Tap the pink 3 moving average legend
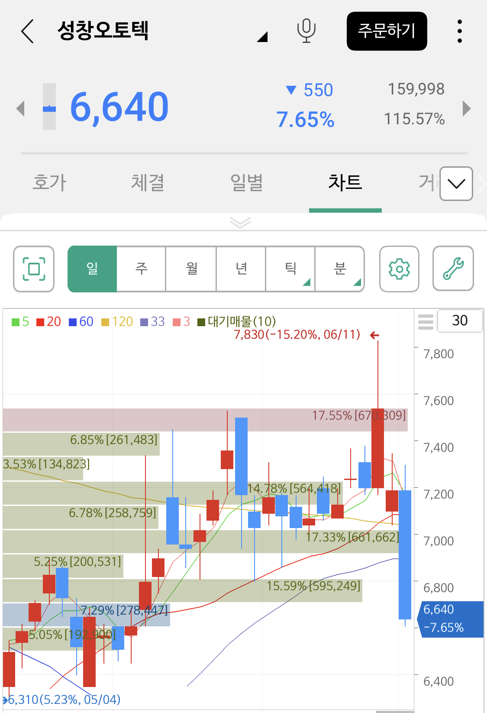The image size is (487, 713). pyautogui.click(x=182, y=322)
